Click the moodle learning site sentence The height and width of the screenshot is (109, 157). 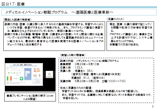click(101, 91)
